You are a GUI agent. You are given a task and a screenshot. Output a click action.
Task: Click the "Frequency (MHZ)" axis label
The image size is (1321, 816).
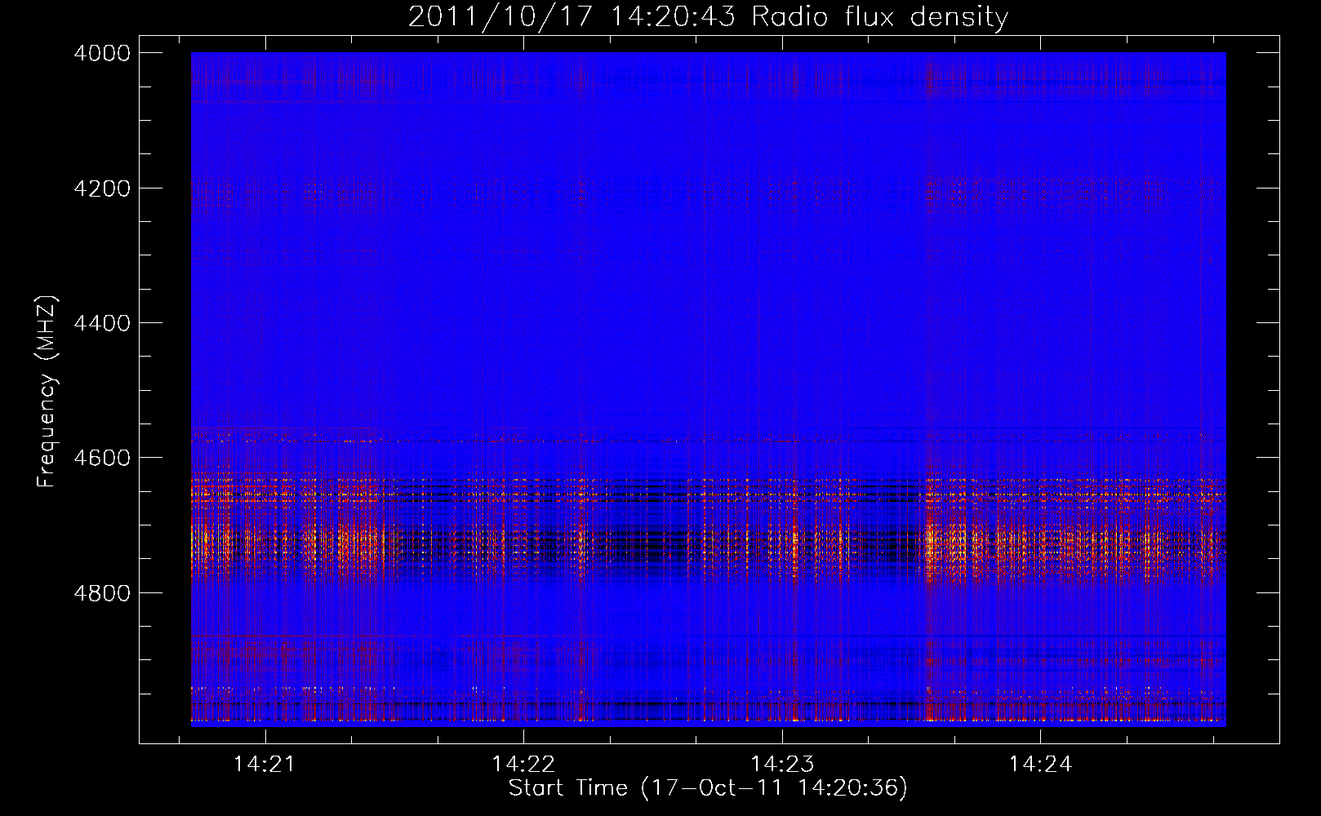point(47,392)
